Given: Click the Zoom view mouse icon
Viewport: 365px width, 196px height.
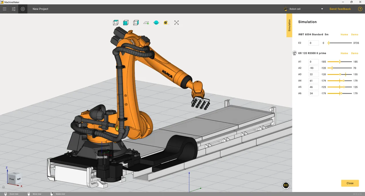Looking at the screenshot, I should tap(5, 194).
